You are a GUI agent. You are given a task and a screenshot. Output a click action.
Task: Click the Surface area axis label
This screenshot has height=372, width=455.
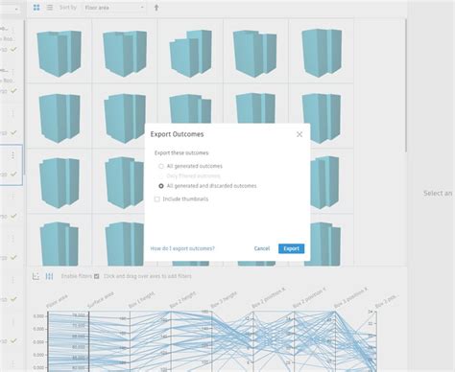pyautogui.click(x=101, y=300)
